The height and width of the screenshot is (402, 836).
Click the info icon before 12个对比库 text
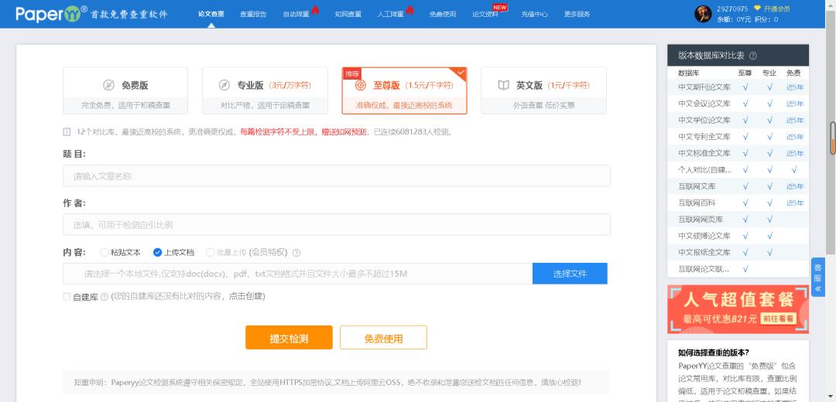click(x=67, y=131)
